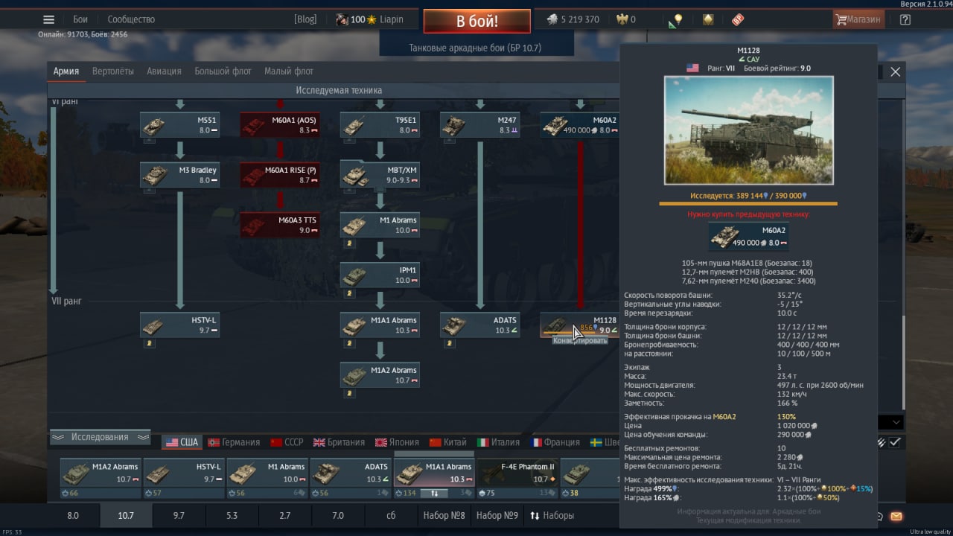Click M60A2 card in M1128 tooltip
This screenshot has width=953, height=536.
[748, 237]
